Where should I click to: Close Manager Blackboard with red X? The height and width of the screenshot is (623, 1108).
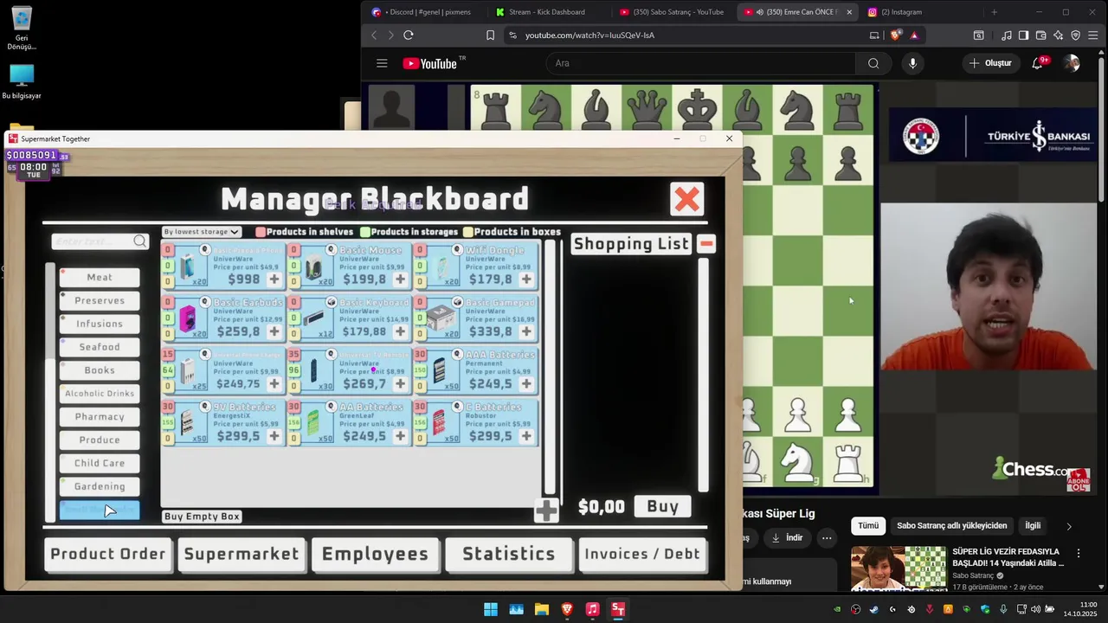coord(686,199)
